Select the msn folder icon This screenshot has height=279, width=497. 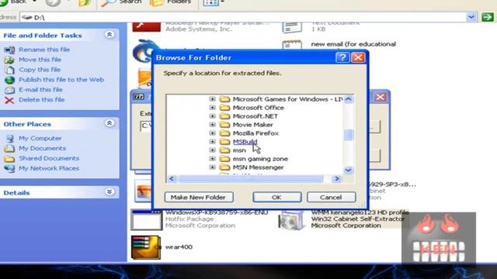(224, 150)
